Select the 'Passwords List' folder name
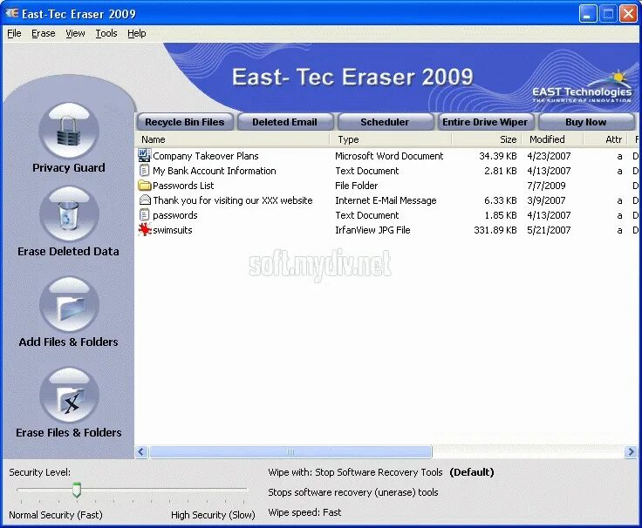This screenshot has height=528, width=642. click(x=183, y=186)
